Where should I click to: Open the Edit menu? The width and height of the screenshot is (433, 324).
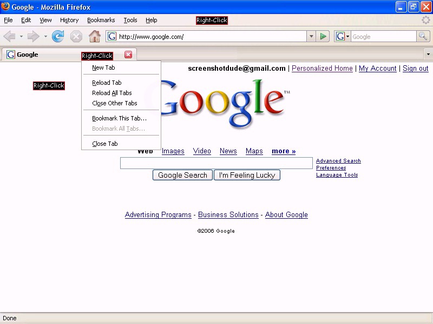point(26,20)
